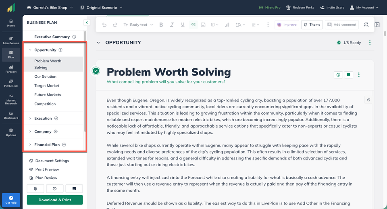Open the Forecast section in the sidebar

click(11, 69)
